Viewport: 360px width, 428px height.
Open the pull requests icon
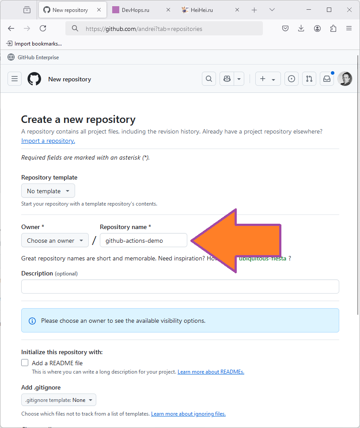309,79
